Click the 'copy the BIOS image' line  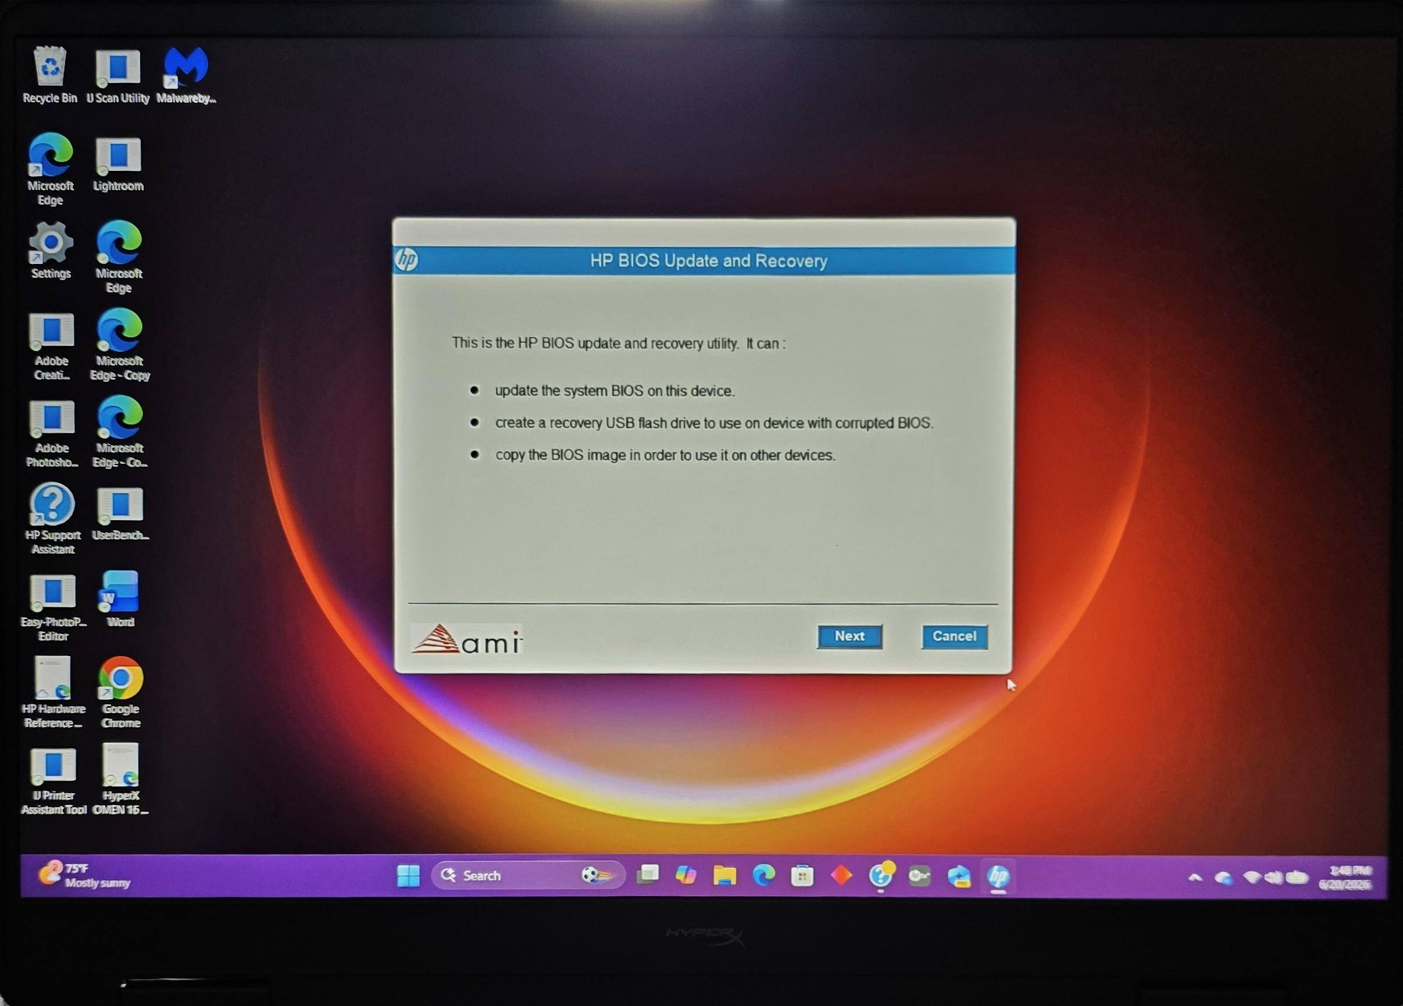tap(666, 455)
